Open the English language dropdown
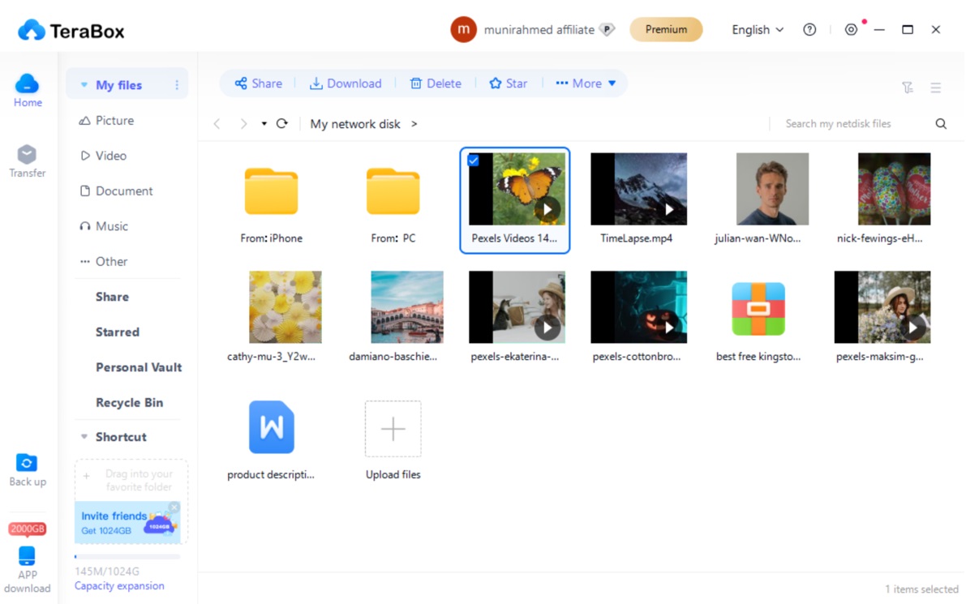 pyautogui.click(x=758, y=29)
